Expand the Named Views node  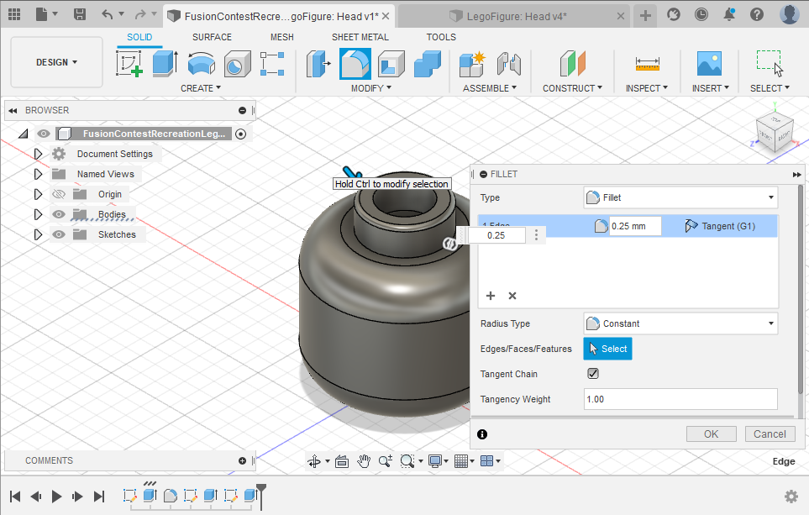[38, 174]
